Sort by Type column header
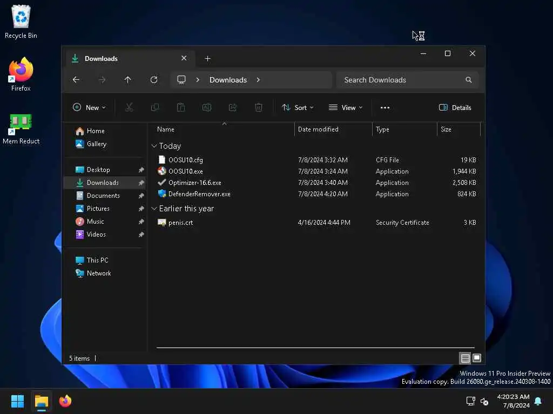The height and width of the screenshot is (414, 553). tap(404, 129)
